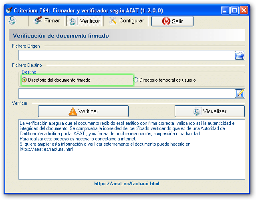Select Directorio temporal de usuario option
Viewport: 256px width, 200px height.
pos(164,80)
